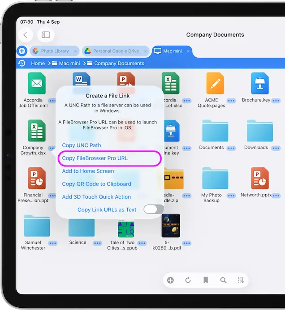
Task: Expand options for Samuel Winchester folder
Action: coord(53,243)
